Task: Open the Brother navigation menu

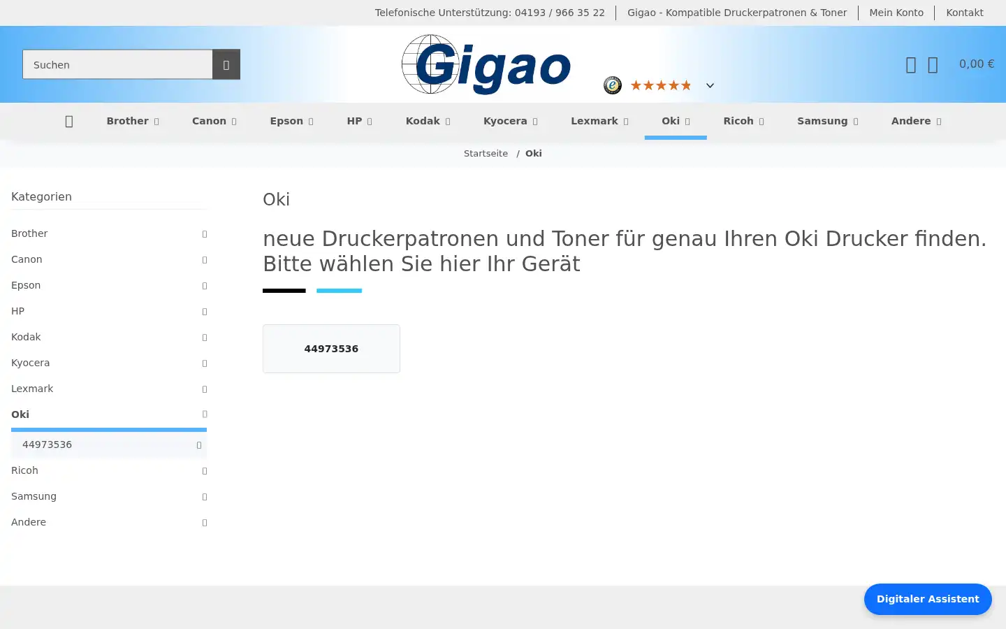Action: click(133, 121)
